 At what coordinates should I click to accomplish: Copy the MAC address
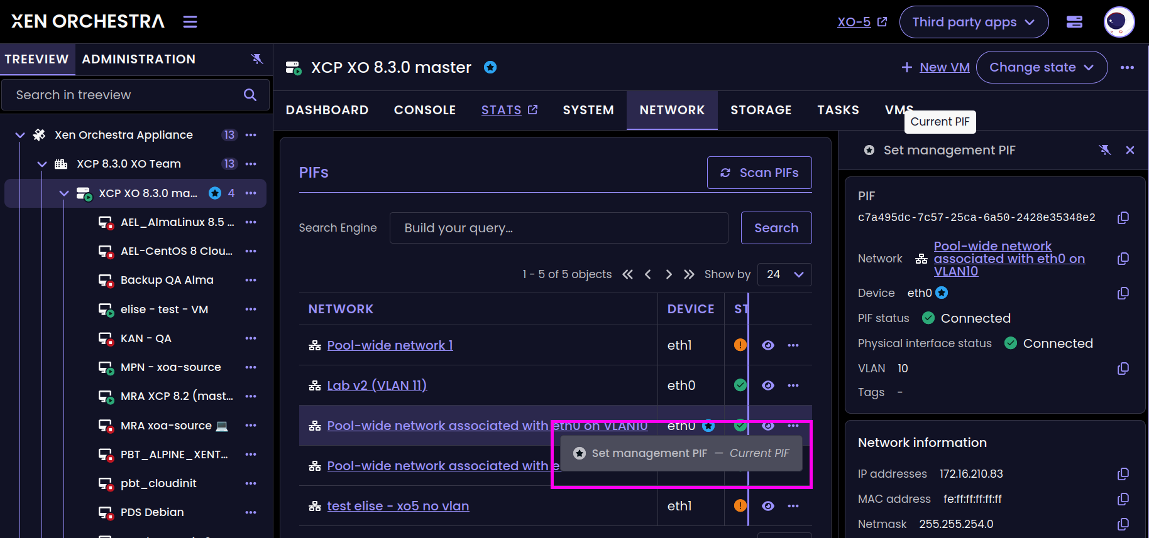coord(1123,499)
